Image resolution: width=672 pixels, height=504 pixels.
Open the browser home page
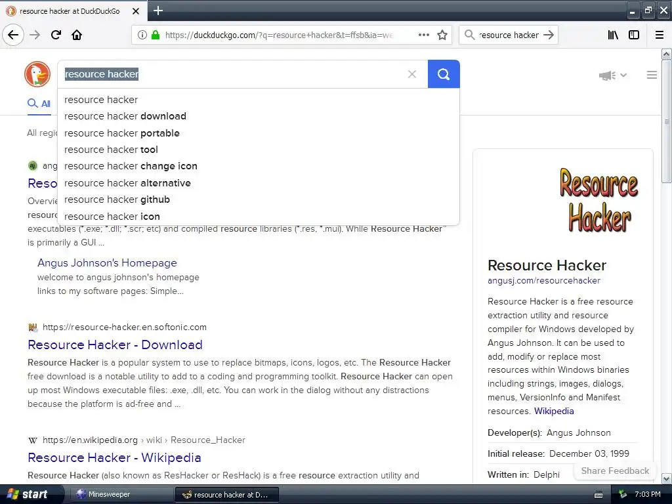[x=77, y=35]
